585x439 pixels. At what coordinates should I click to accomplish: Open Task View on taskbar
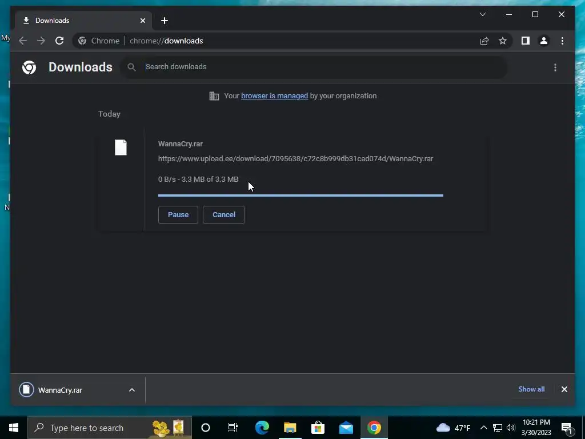[233, 428]
